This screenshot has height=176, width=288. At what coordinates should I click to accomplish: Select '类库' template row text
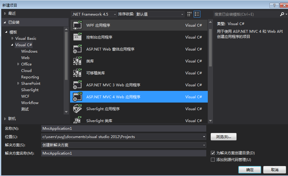(90, 61)
